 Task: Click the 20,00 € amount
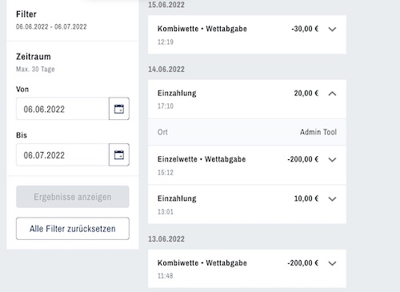[306, 93]
